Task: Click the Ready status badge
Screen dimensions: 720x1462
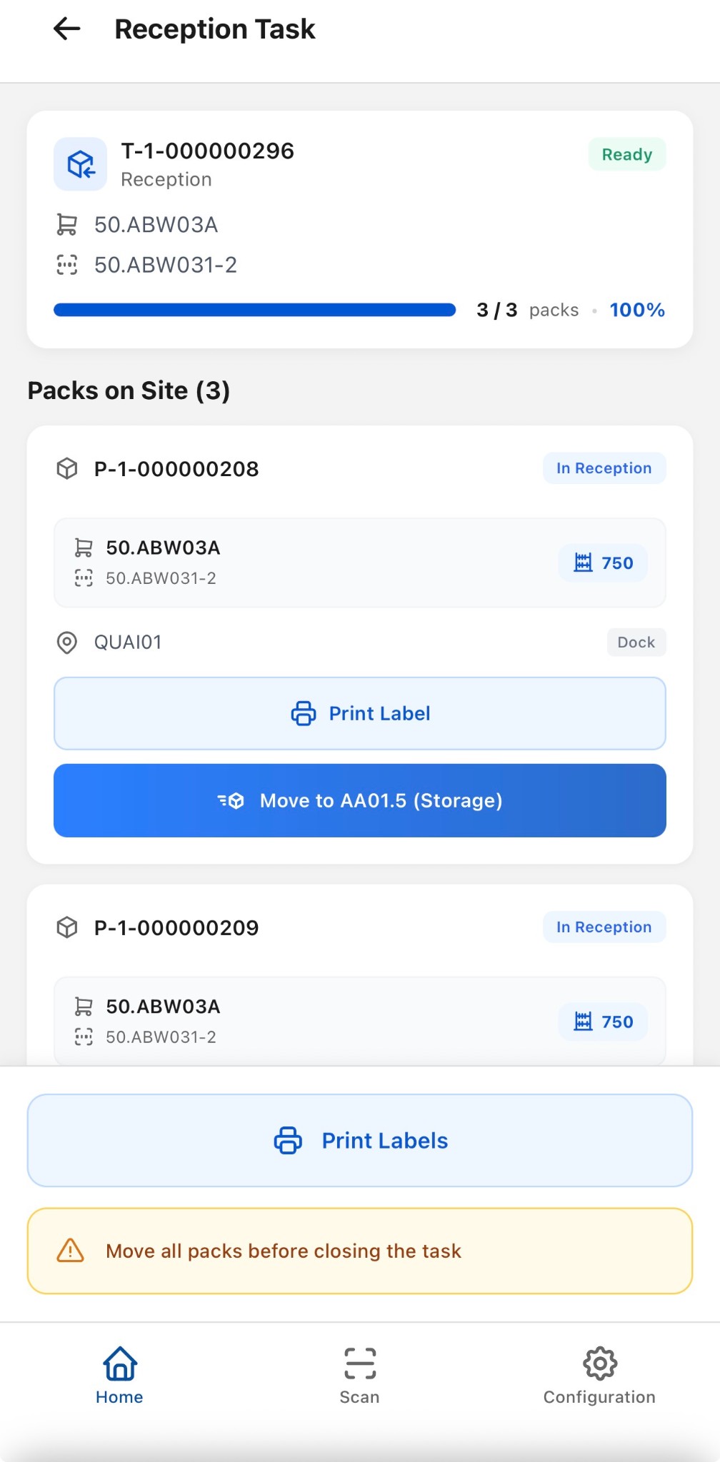Action: [x=626, y=155]
